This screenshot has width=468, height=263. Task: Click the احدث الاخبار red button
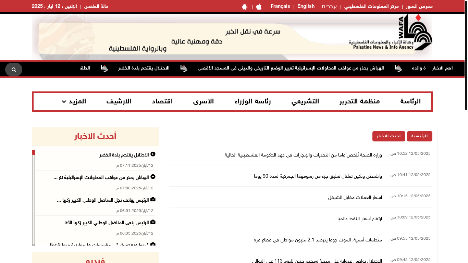tap(389, 136)
